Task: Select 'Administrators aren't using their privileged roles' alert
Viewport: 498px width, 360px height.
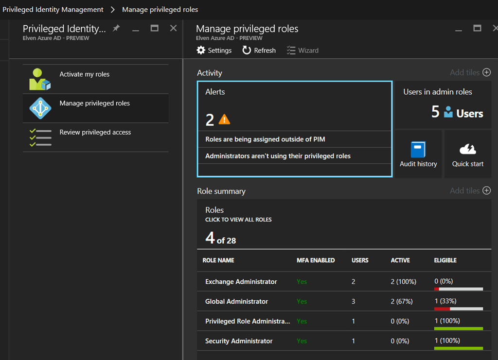Action: tap(278, 156)
